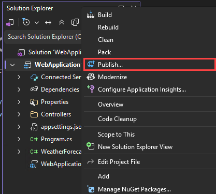Select the Program.cs file label
Viewport: 216px width, 194px height.
56,139
